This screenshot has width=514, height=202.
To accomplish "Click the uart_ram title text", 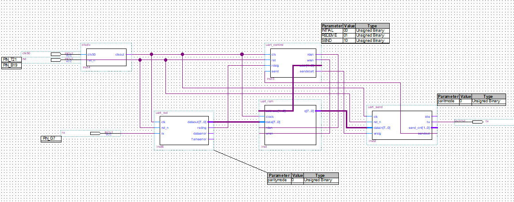I will point(266,101).
